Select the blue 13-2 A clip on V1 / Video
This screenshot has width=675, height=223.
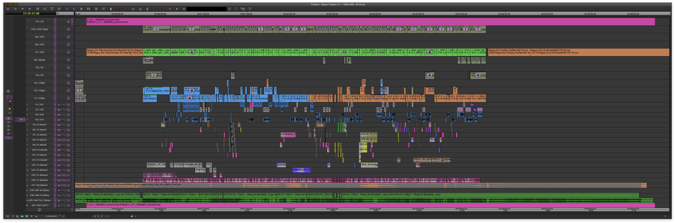150,98
